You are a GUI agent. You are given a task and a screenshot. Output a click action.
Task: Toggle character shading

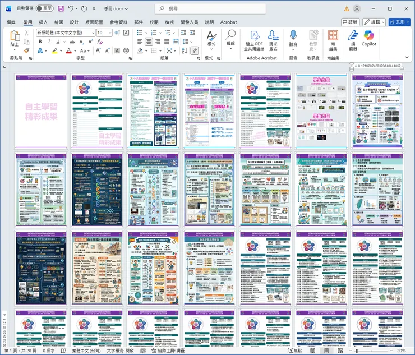[x=117, y=50]
